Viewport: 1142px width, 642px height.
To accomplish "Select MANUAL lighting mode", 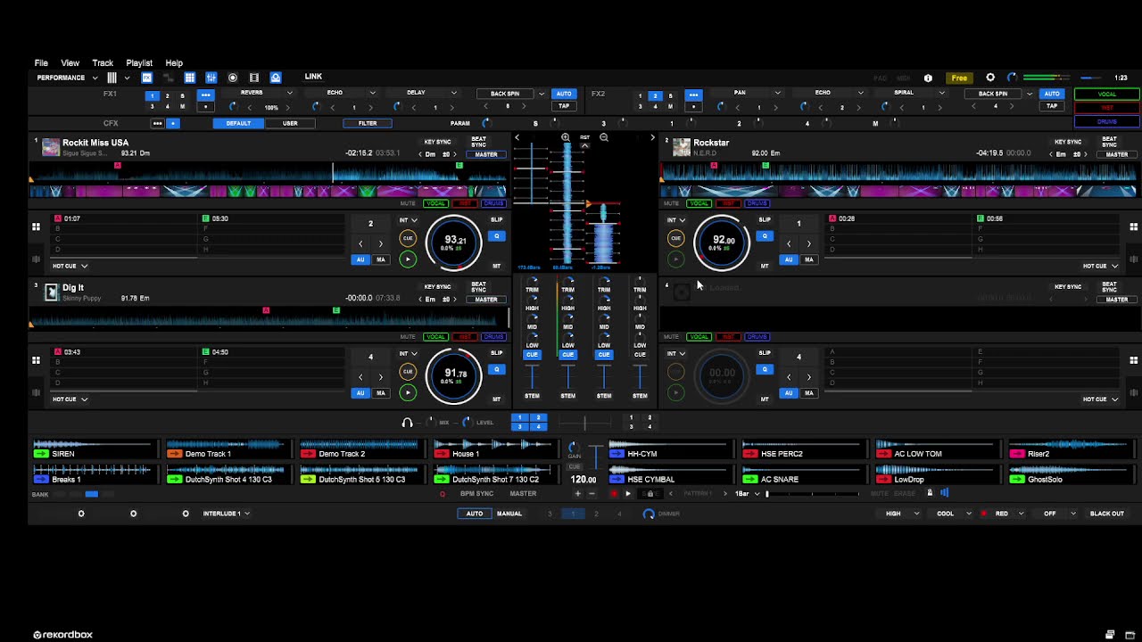I will pos(509,514).
